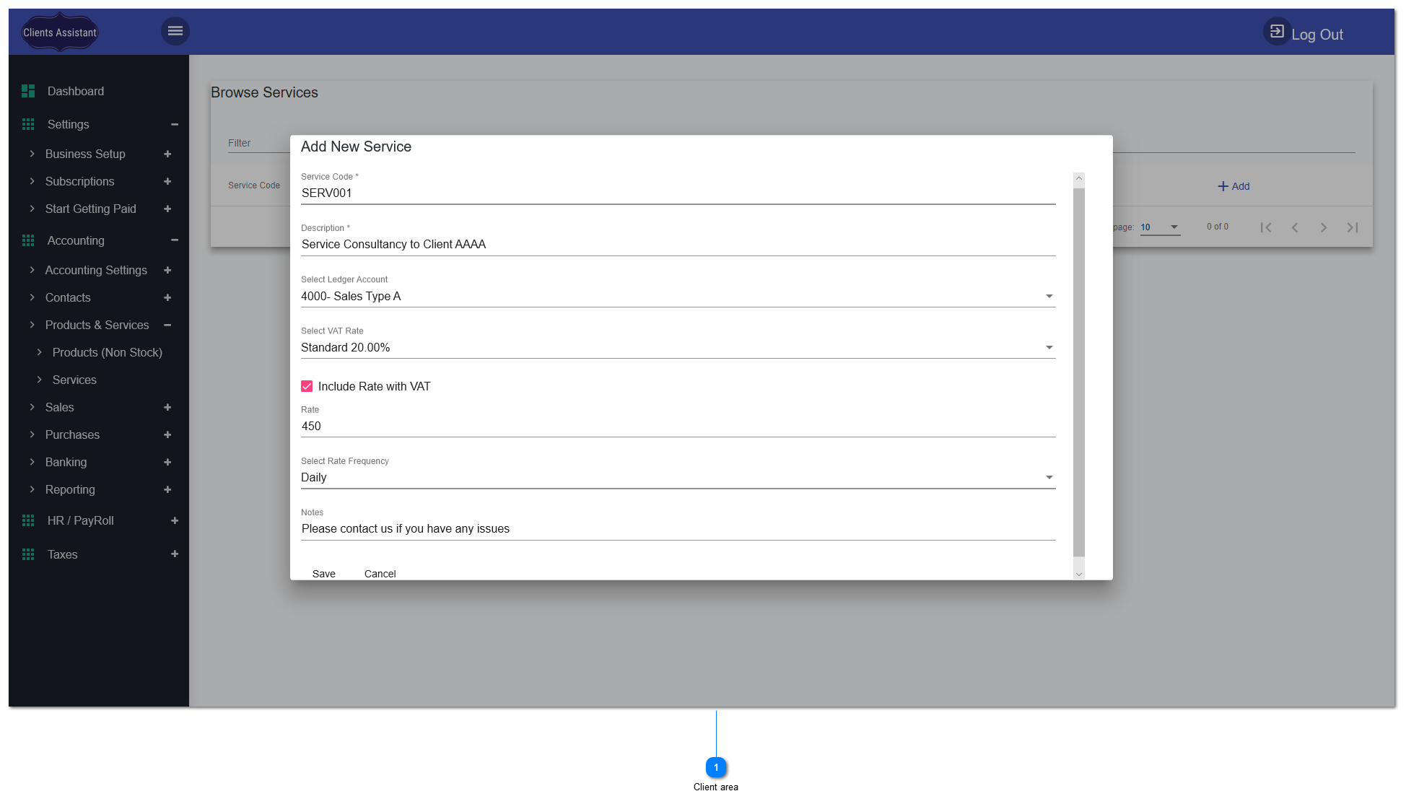
Task: Click the Cancel button to dismiss dialog
Action: pyautogui.click(x=380, y=573)
